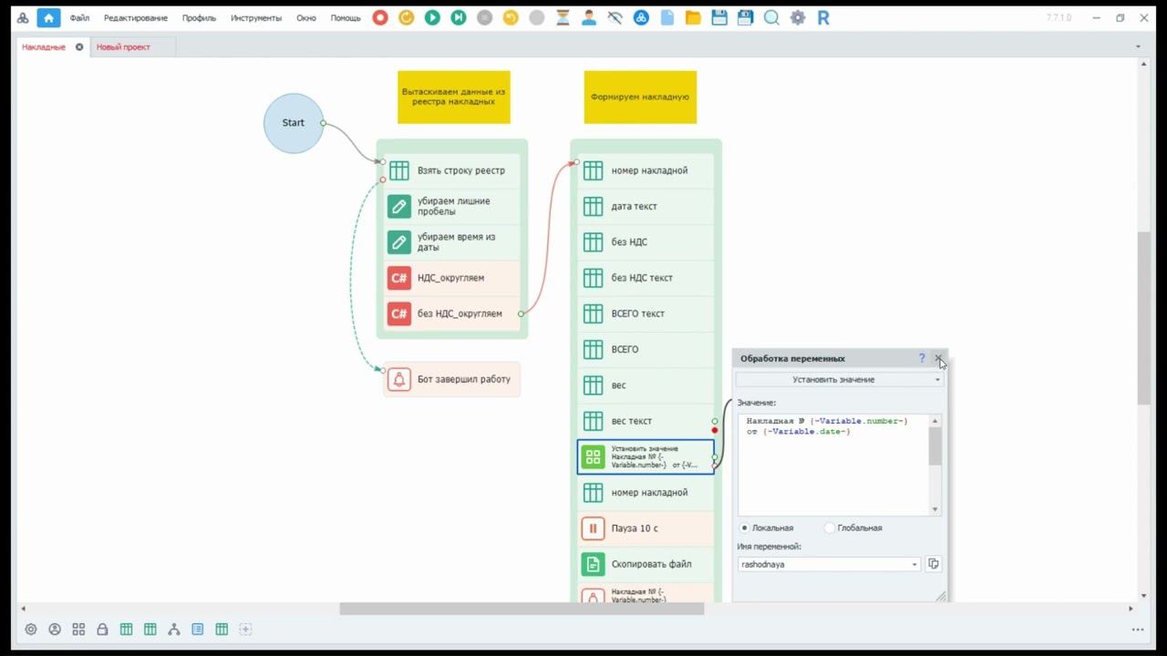The width and height of the screenshot is (1167, 656).
Task: Click the Значение field scrollbar down arrow
Action: (x=935, y=509)
